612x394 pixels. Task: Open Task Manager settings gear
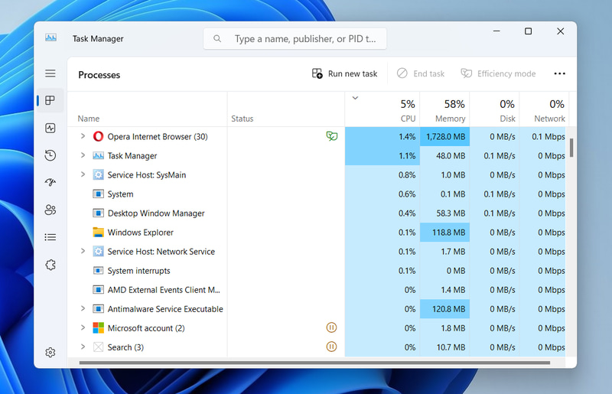50,352
